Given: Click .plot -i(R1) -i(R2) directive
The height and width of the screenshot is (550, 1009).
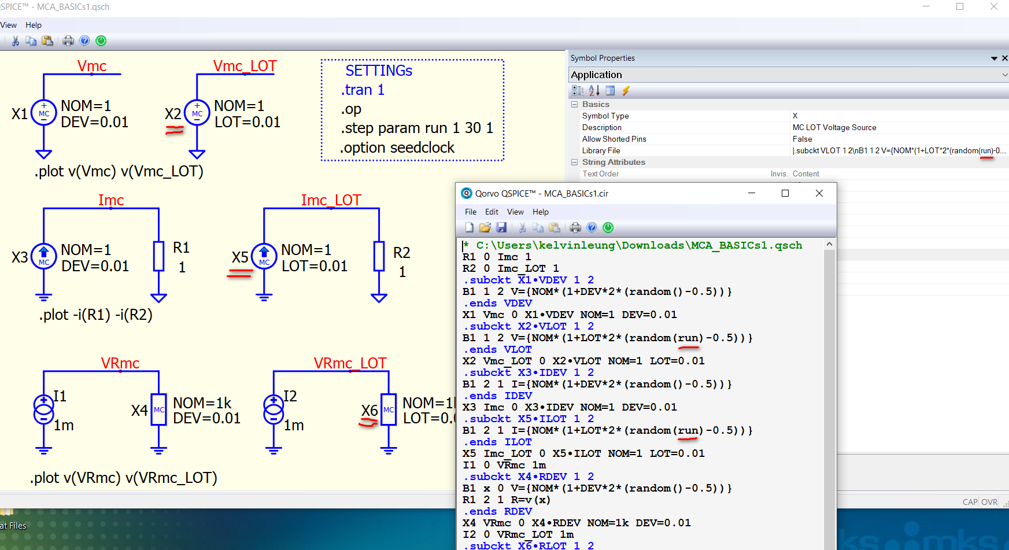Looking at the screenshot, I should (95, 315).
